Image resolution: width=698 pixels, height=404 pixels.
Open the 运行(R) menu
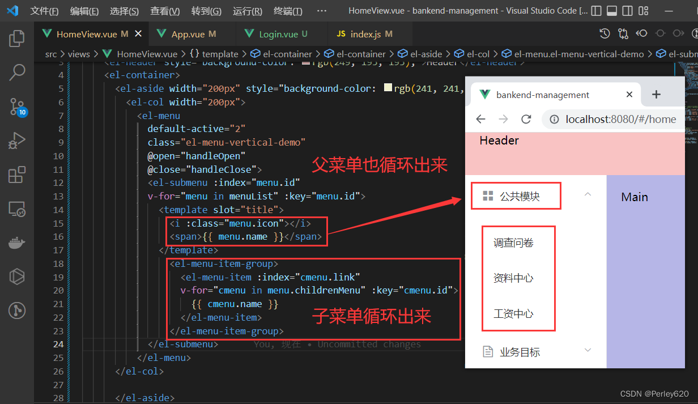pos(248,11)
